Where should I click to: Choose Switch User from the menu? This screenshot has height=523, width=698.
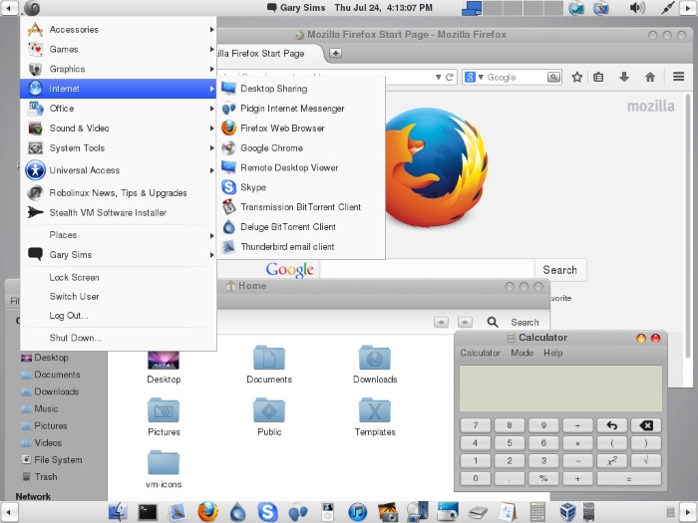pos(119,296)
